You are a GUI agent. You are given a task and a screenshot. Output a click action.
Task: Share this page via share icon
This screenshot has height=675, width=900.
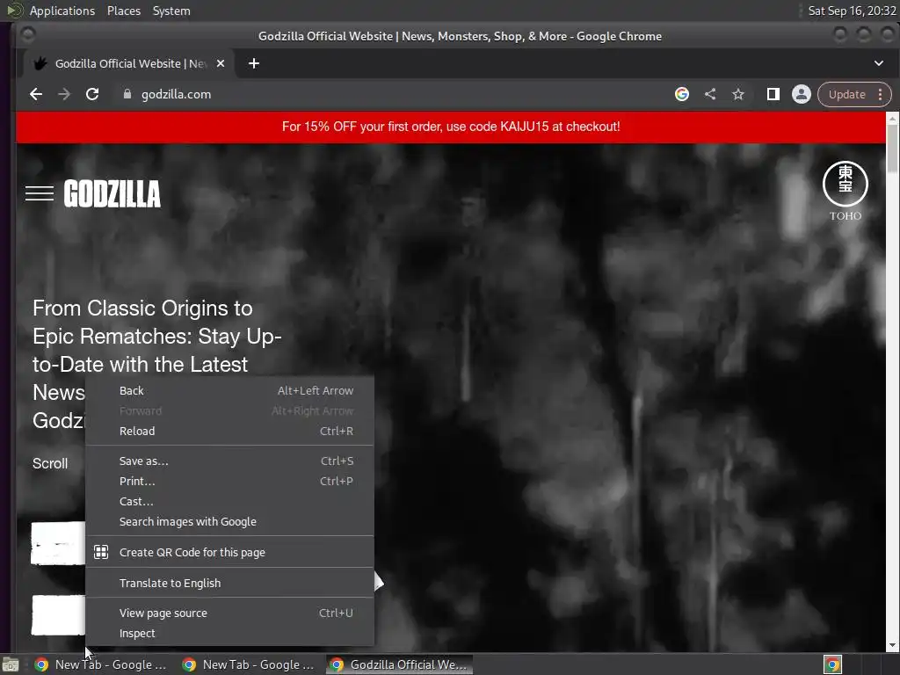[x=710, y=94]
